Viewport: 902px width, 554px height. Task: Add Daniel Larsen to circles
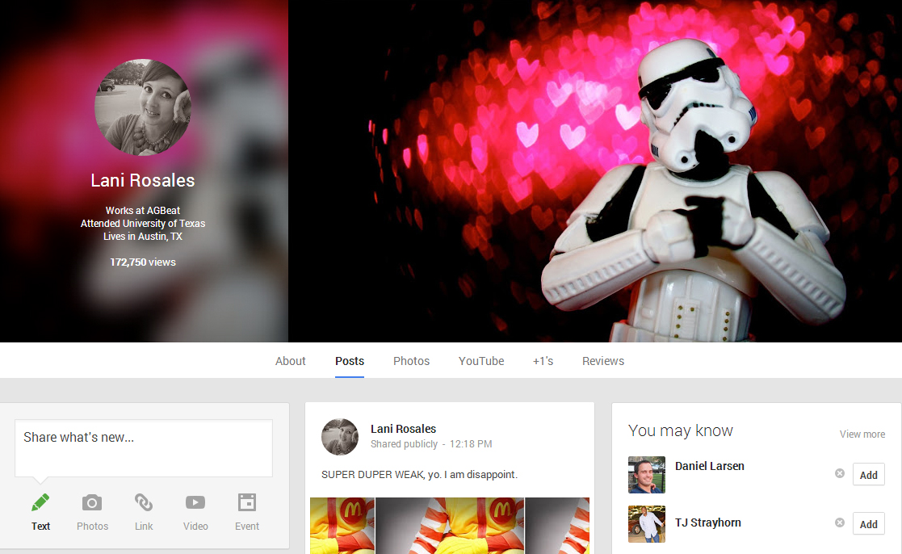click(868, 475)
